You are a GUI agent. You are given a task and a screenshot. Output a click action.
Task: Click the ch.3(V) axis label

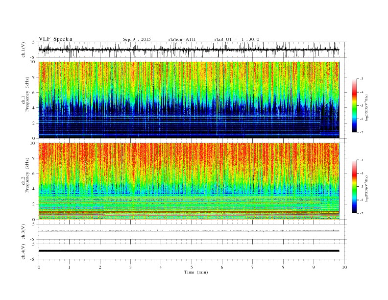(x=24, y=232)
